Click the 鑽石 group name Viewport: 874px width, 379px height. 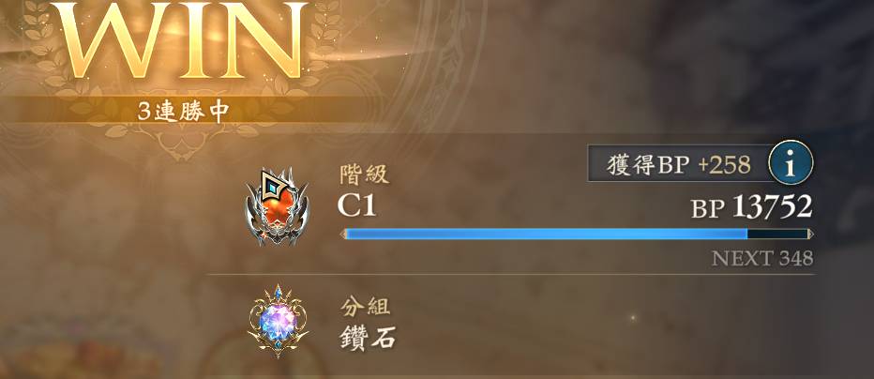[368, 339]
